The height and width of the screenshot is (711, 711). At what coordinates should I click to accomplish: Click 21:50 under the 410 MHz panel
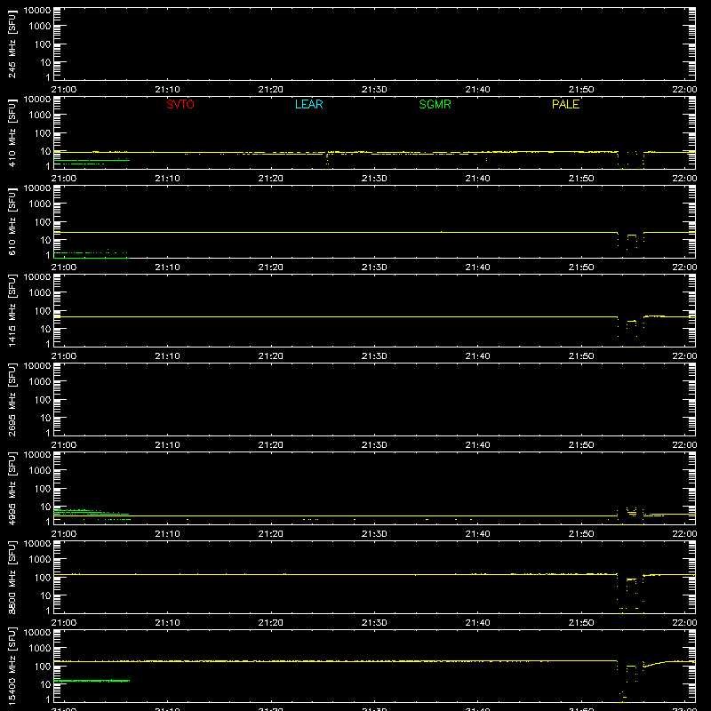pos(581,179)
